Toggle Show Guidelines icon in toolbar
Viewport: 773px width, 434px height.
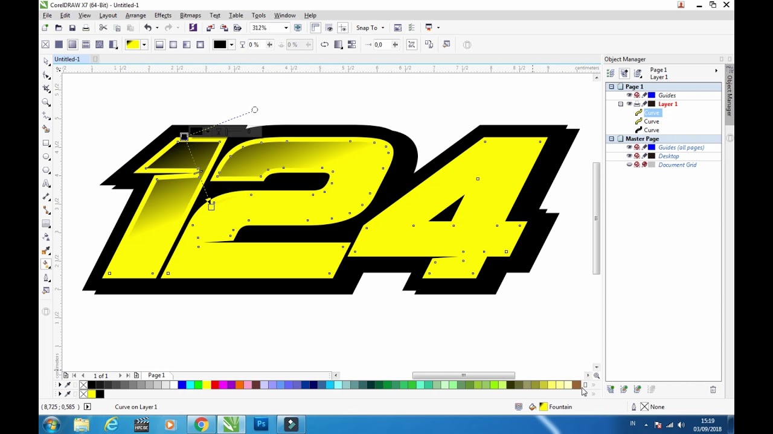342,28
